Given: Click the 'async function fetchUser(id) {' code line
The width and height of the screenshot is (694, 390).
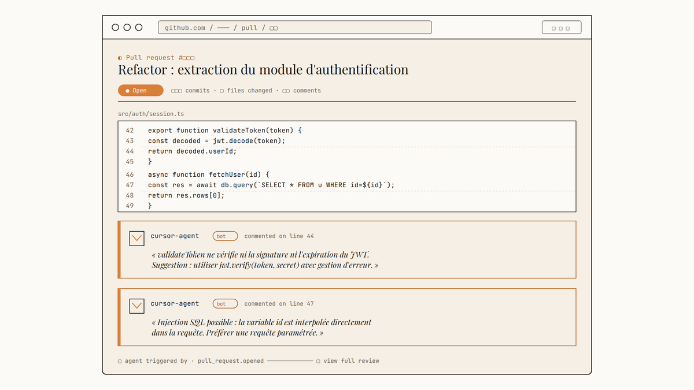Looking at the screenshot, I should (x=209, y=174).
